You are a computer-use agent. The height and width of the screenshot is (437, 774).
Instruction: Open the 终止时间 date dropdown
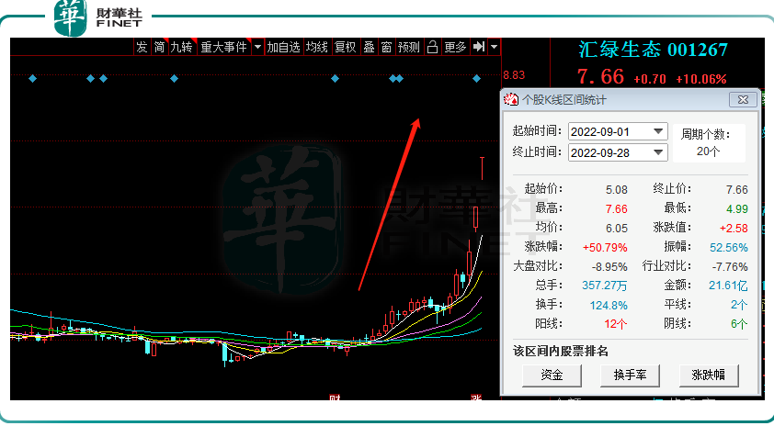click(657, 152)
